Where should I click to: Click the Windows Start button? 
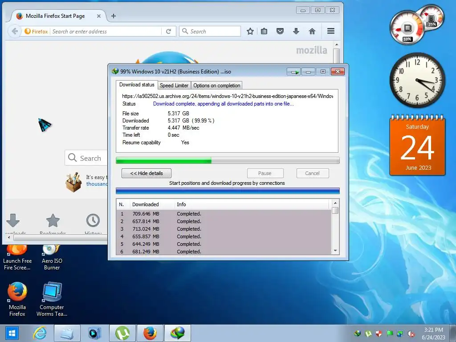pos(12,333)
